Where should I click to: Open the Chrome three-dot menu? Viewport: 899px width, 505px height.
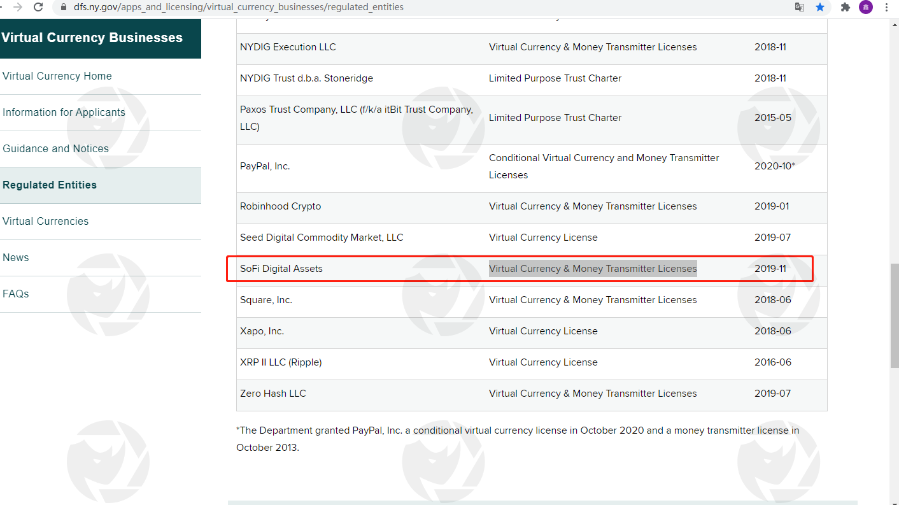[x=886, y=8]
